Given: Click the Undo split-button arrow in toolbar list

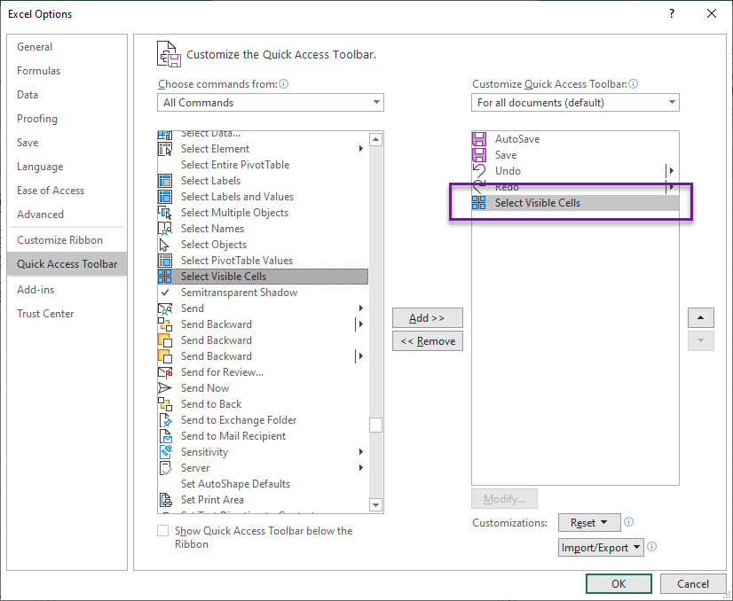Looking at the screenshot, I should point(672,171).
